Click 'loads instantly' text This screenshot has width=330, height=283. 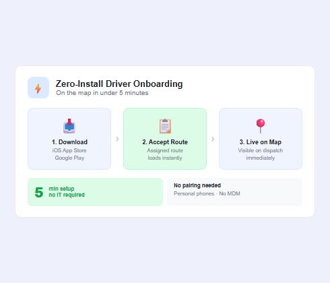pyautogui.click(x=165, y=158)
